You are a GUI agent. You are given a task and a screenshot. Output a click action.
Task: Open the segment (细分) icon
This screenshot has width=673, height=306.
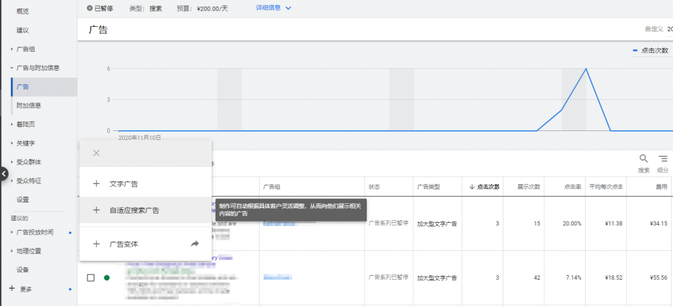tap(662, 159)
